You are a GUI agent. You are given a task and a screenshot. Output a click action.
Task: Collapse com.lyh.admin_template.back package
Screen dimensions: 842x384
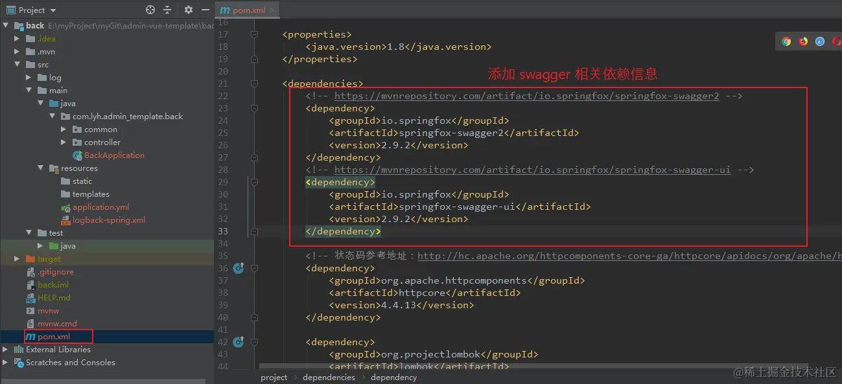[53, 117]
